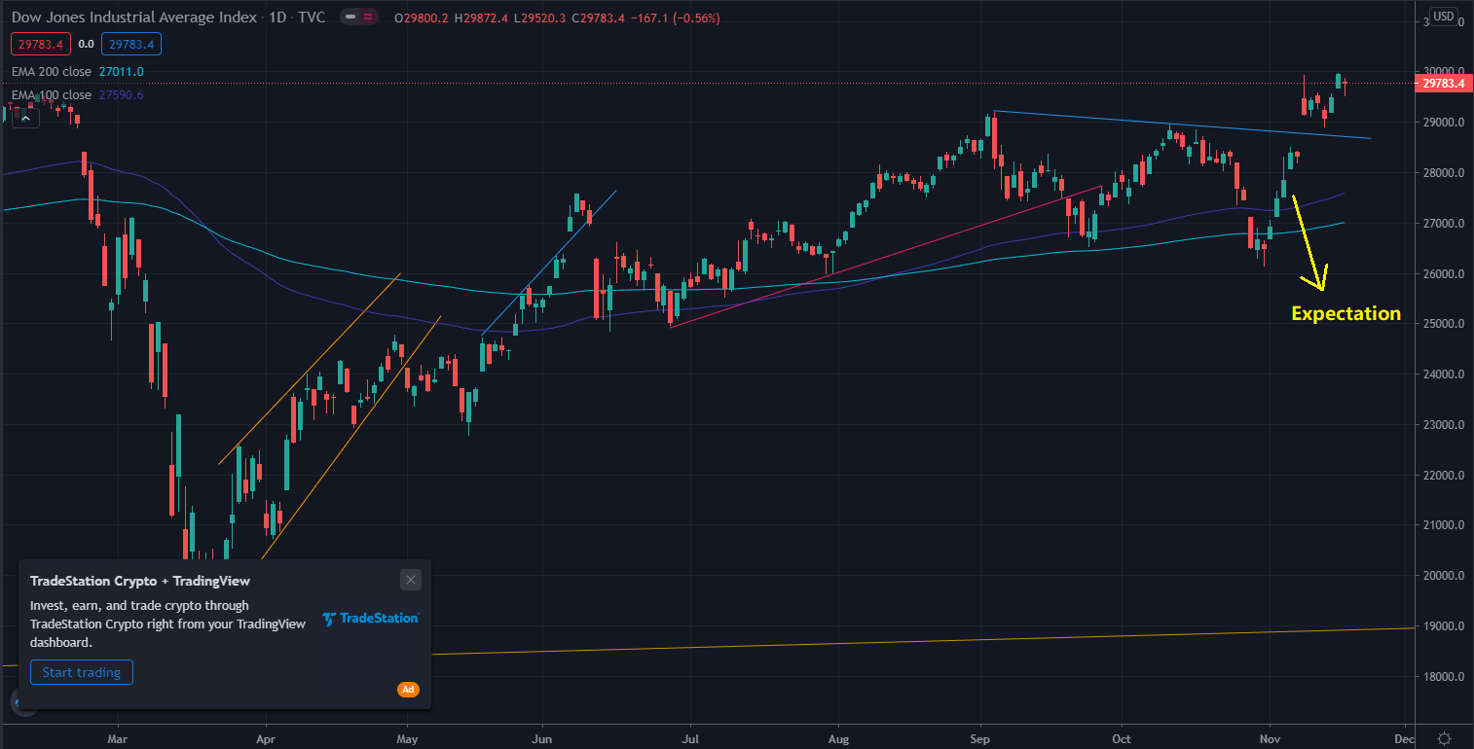This screenshot has height=749, width=1474.
Task: Open chart settings gear in bottom-right corner
Action: click(x=1444, y=738)
